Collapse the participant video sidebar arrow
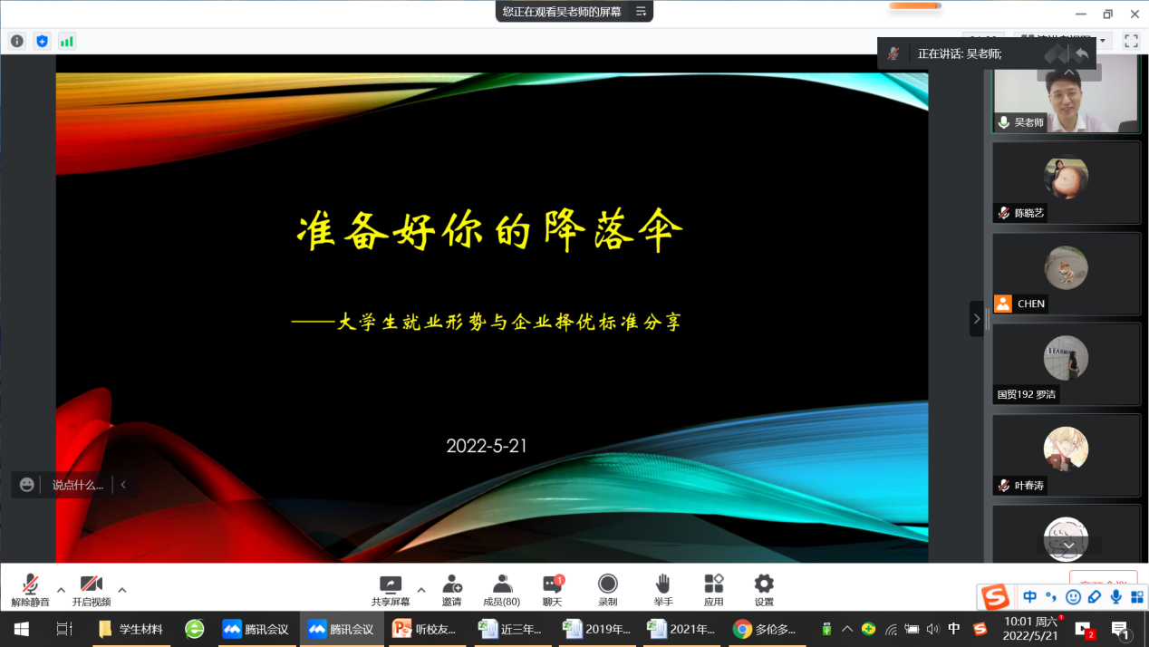Image resolution: width=1149 pixels, height=647 pixels. pyautogui.click(x=976, y=318)
